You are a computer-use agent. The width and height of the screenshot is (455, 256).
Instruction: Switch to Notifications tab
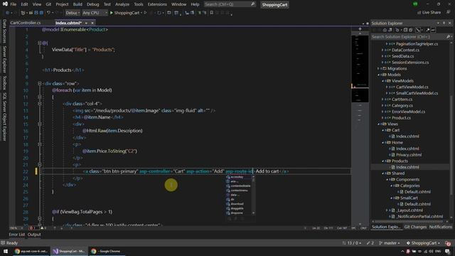pyautogui.click(x=441, y=227)
